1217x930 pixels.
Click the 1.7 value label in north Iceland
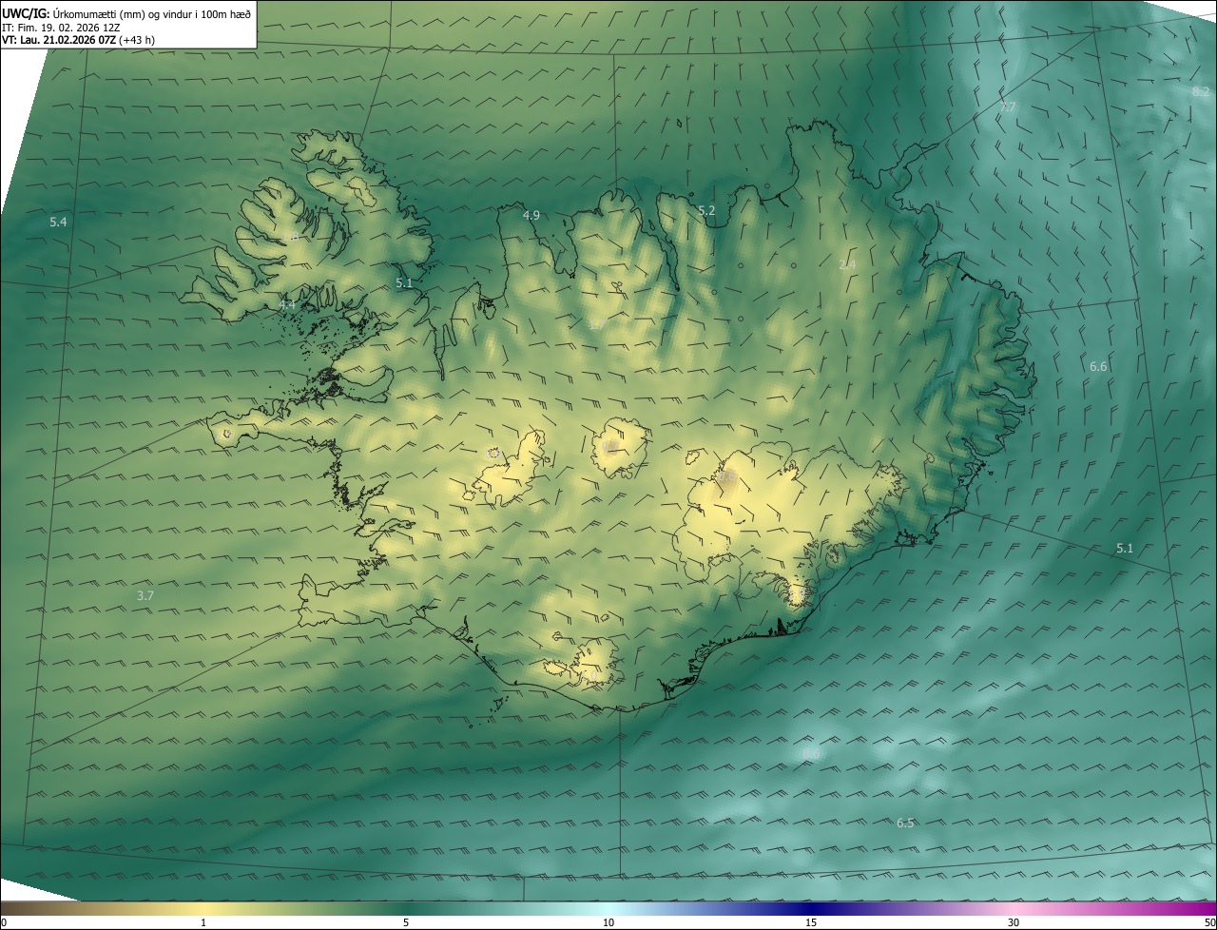[x=596, y=324]
